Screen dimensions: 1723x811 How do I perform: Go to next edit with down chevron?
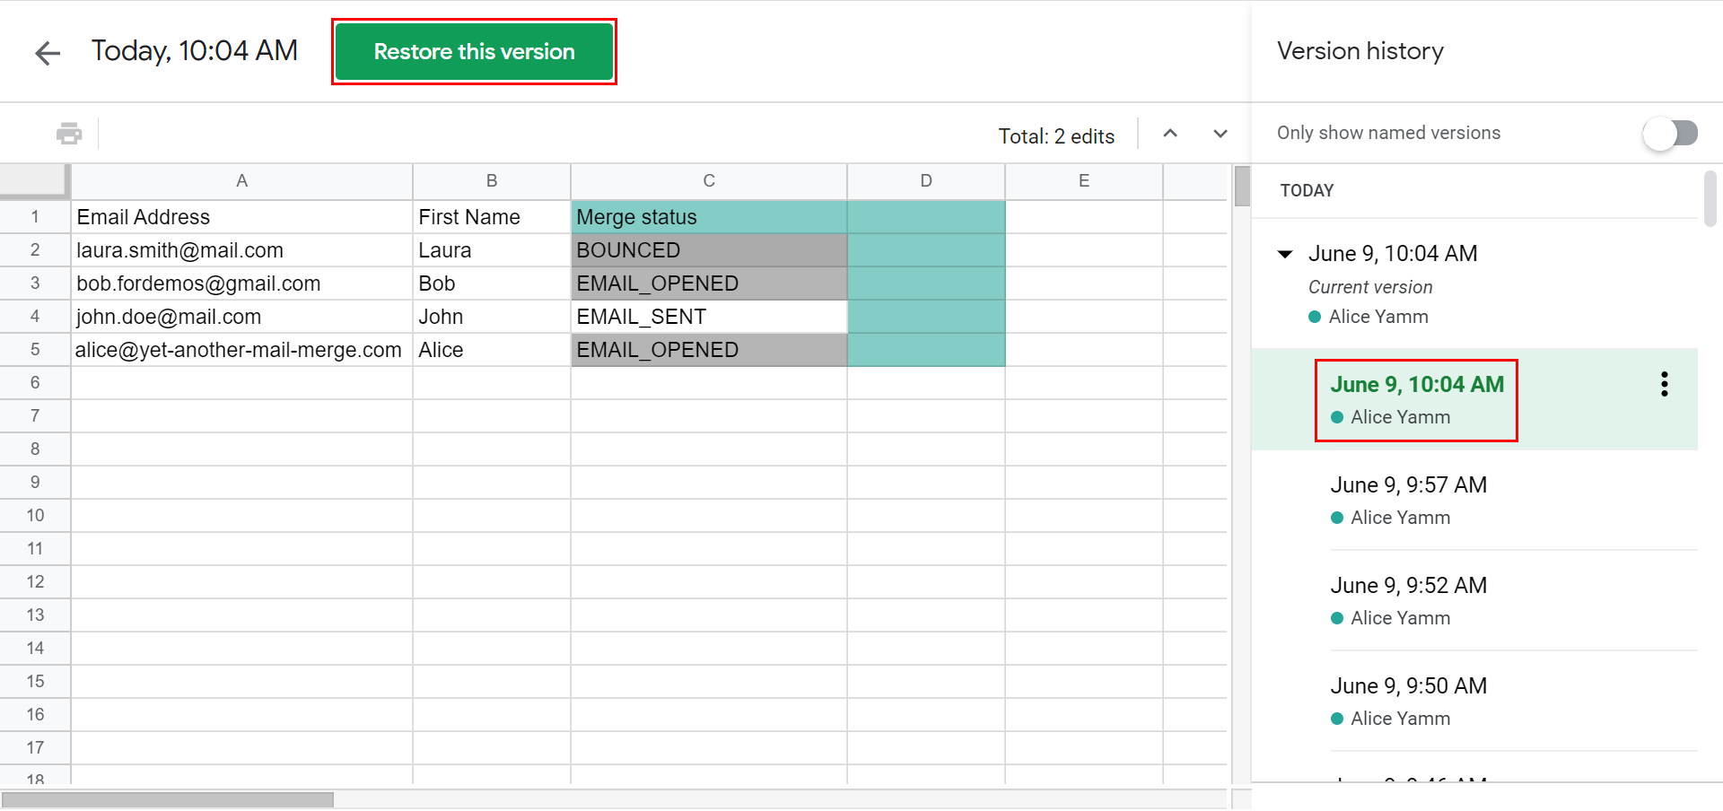coord(1220,134)
